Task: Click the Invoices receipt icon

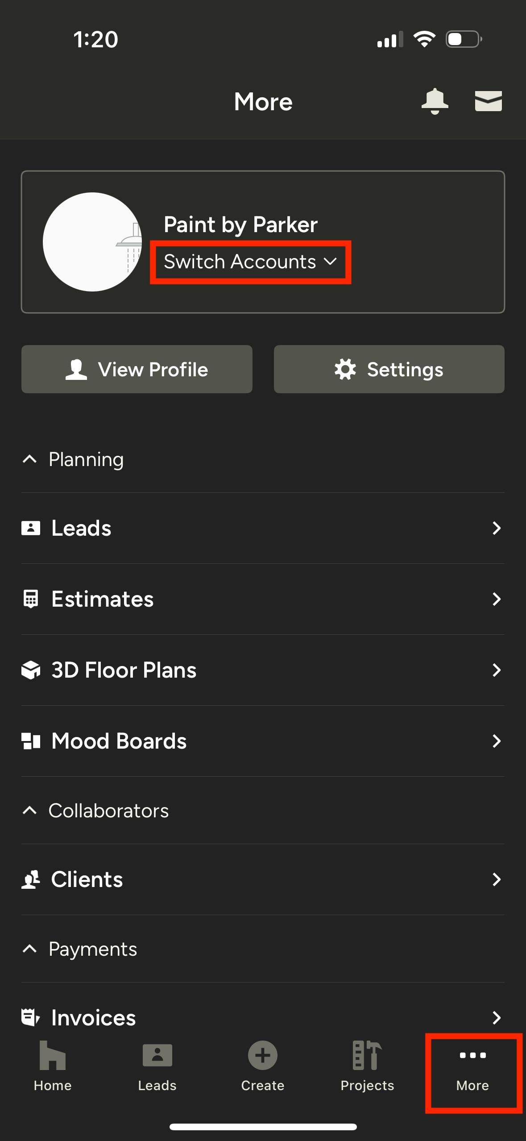Action: point(31,1018)
